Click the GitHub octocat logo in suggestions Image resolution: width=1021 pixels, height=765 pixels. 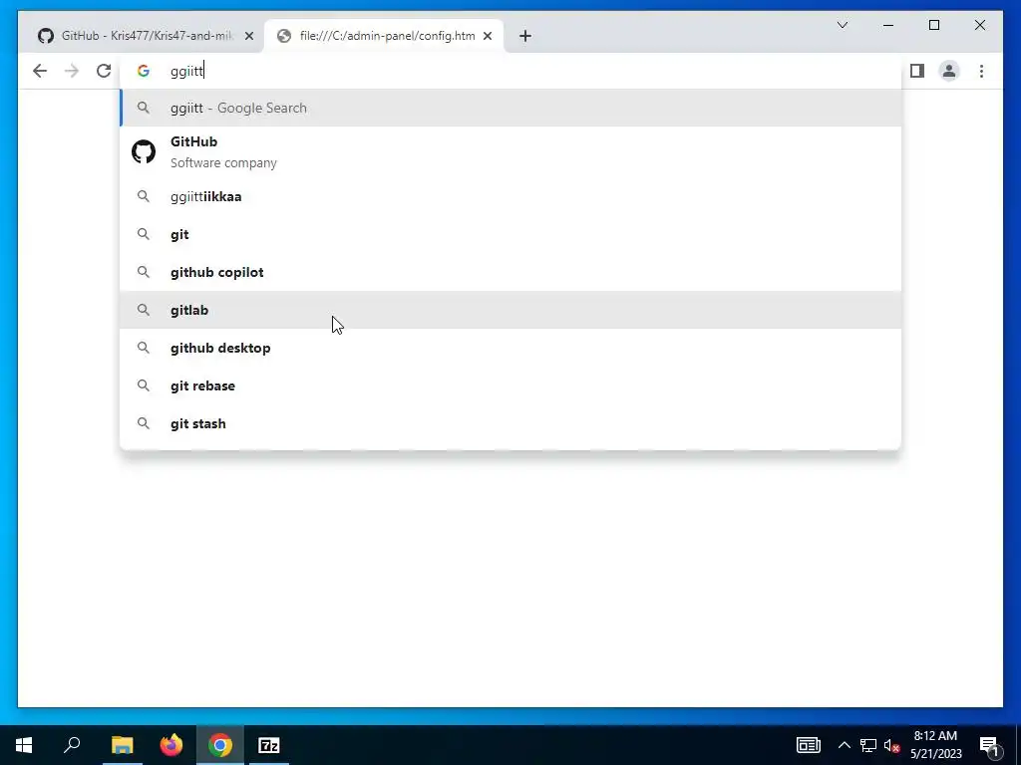tap(144, 151)
